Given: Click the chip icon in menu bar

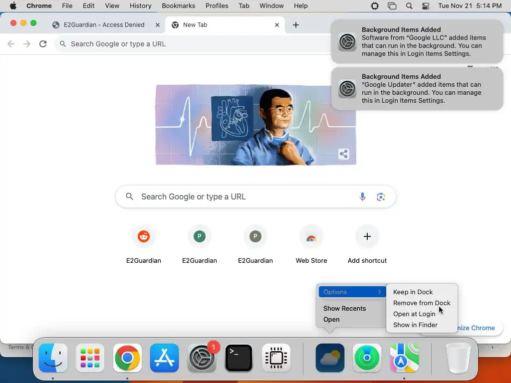Looking at the screenshot, I should tap(375, 6).
